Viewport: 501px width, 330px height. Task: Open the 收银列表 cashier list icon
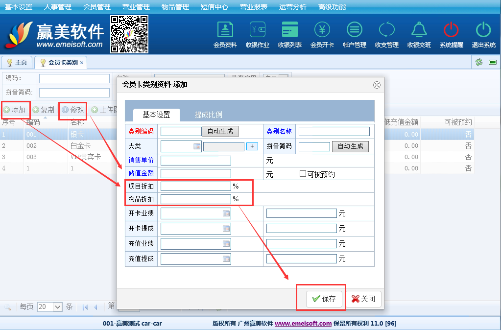290,34
